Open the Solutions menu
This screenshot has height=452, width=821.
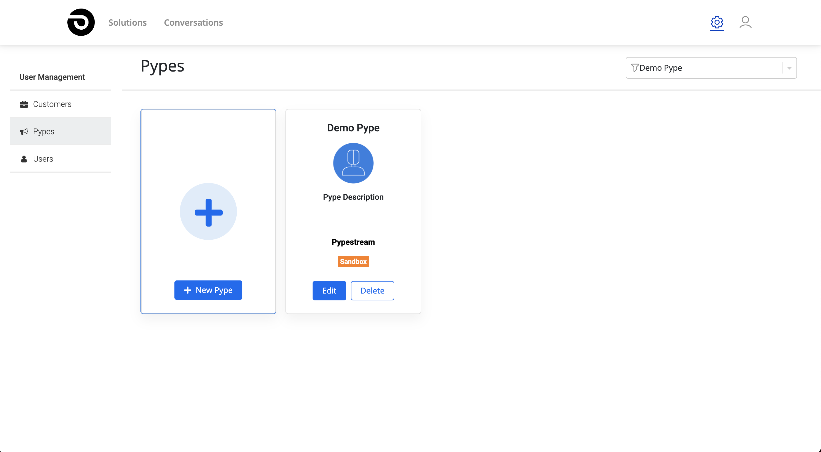click(128, 23)
